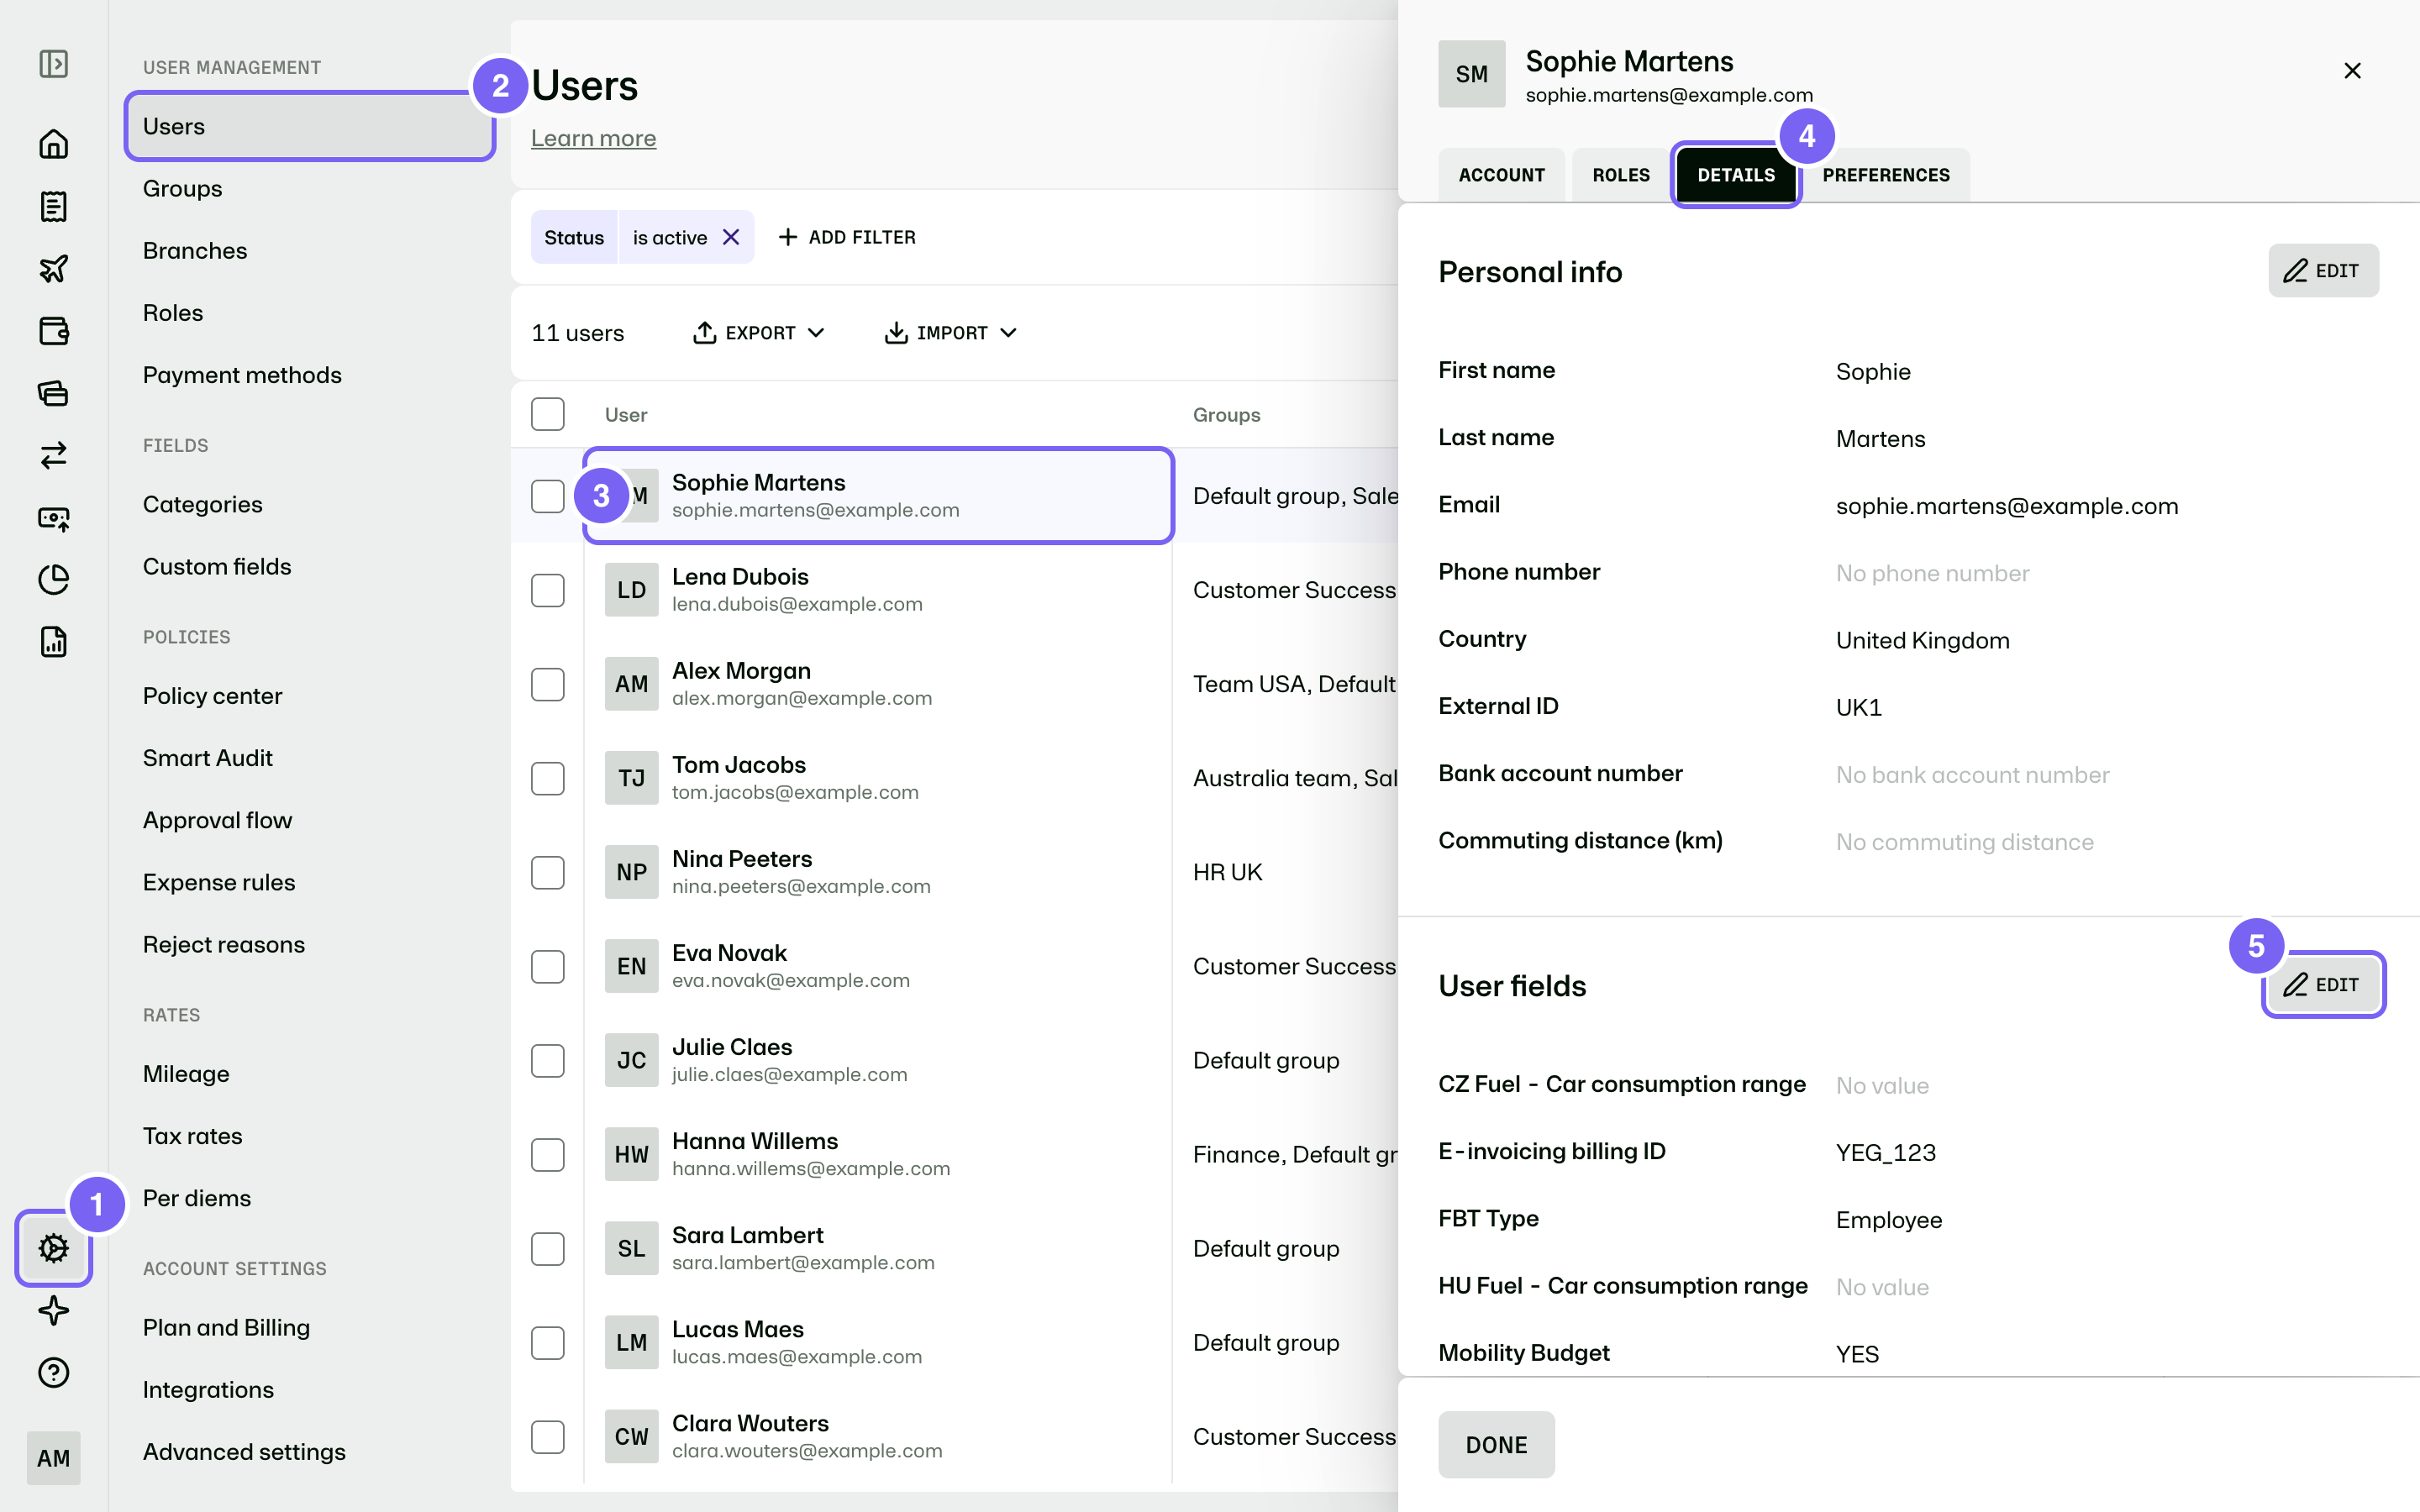Click the Status filter chip
The width and height of the screenshot is (2420, 1512).
click(574, 237)
